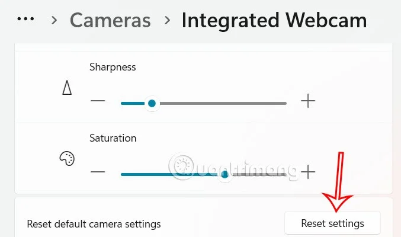The height and width of the screenshot is (237, 401).
Task: Click the Saturation label text
Action: coord(113,138)
